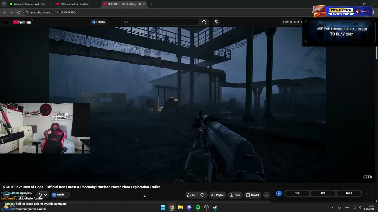The image size is (378, 212).
Task: Click the IQ extension icon below video
Action: [279, 193]
